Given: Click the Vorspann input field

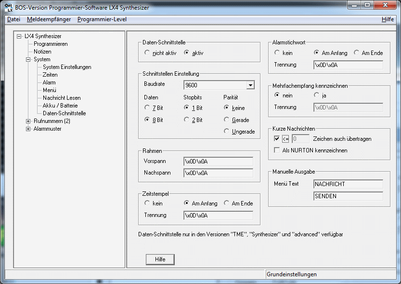Looking at the screenshot, I should click(219, 162).
